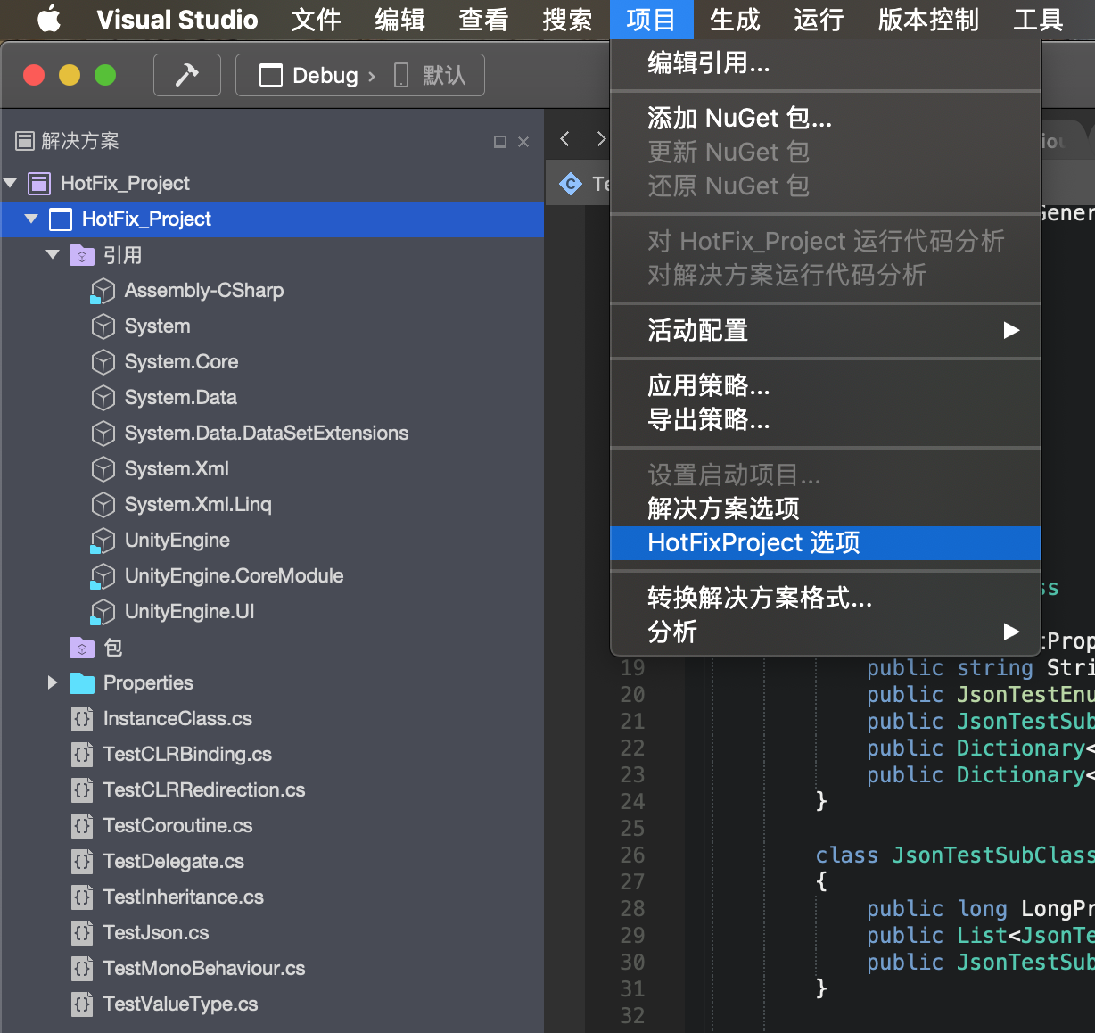Select the UnityEngine reference row
1095x1033 pixels.
click(x=272, y=541)
